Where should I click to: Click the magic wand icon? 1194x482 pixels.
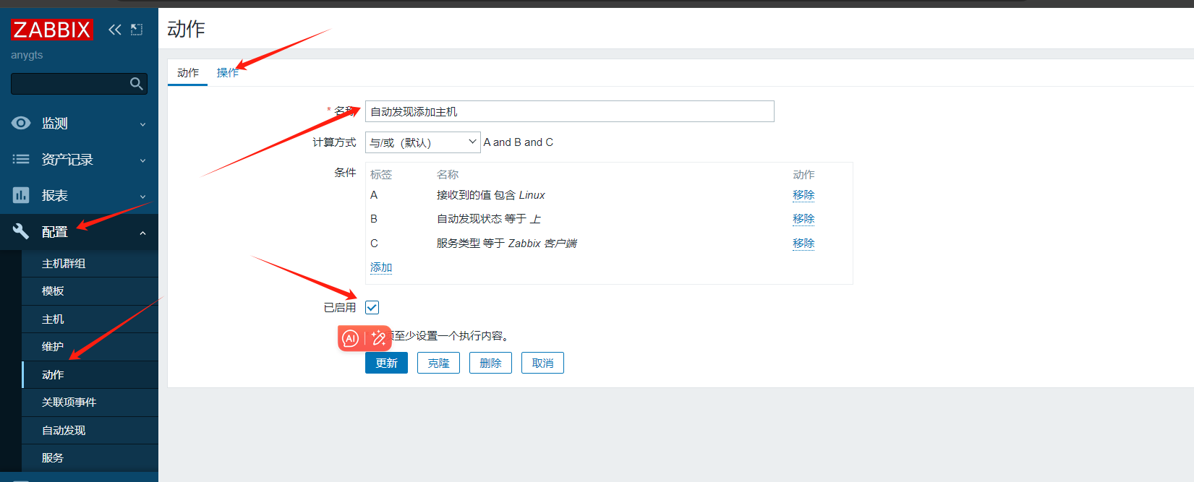coord(378,338)
